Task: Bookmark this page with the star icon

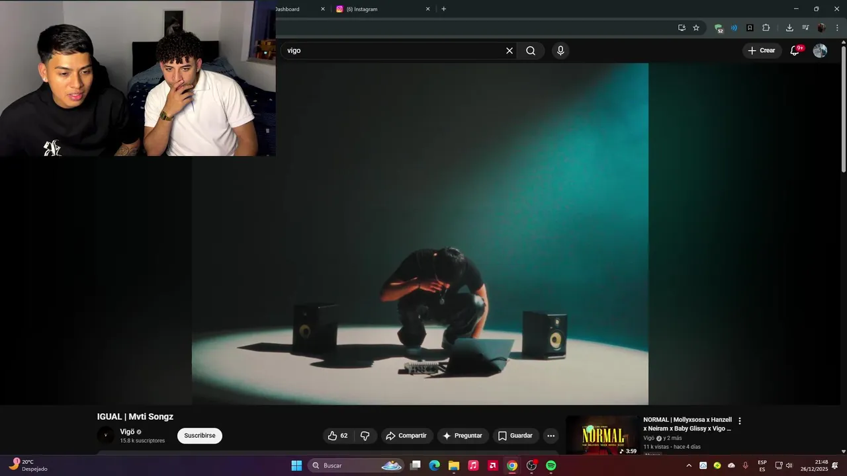Action: 696,28
